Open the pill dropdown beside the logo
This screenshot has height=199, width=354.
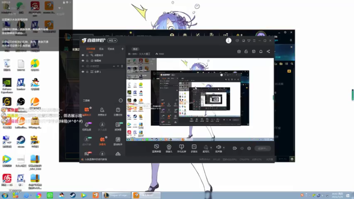tap(112, 41)
